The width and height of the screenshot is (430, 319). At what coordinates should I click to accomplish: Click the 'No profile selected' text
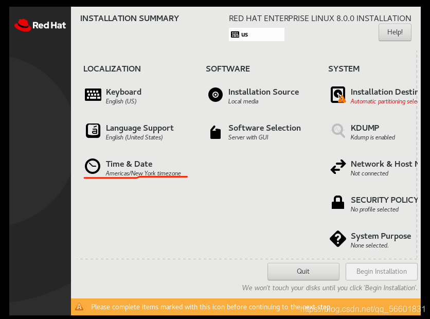[x=374, y=209]
